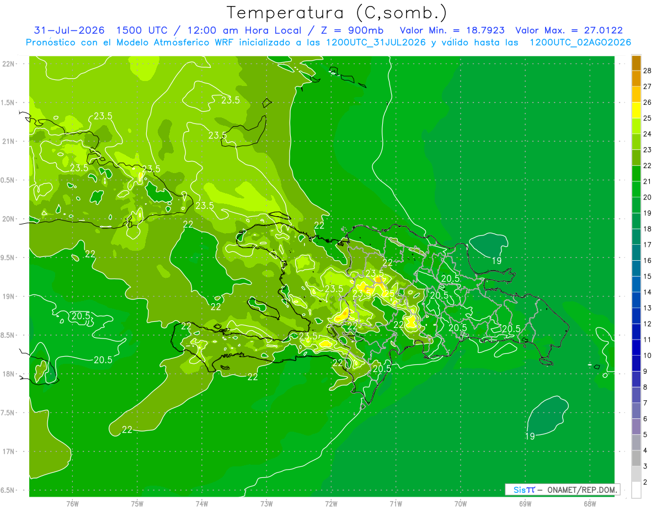Click the 1200UTC_02AGO2026 valid-until timestamp
662x511 pixels.
coord(580,42)
